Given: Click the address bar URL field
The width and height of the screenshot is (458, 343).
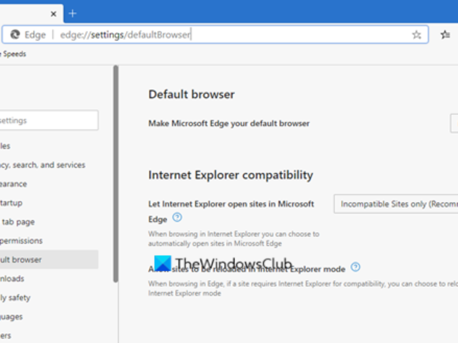Looking at the screenshot, I should (215, 35).
